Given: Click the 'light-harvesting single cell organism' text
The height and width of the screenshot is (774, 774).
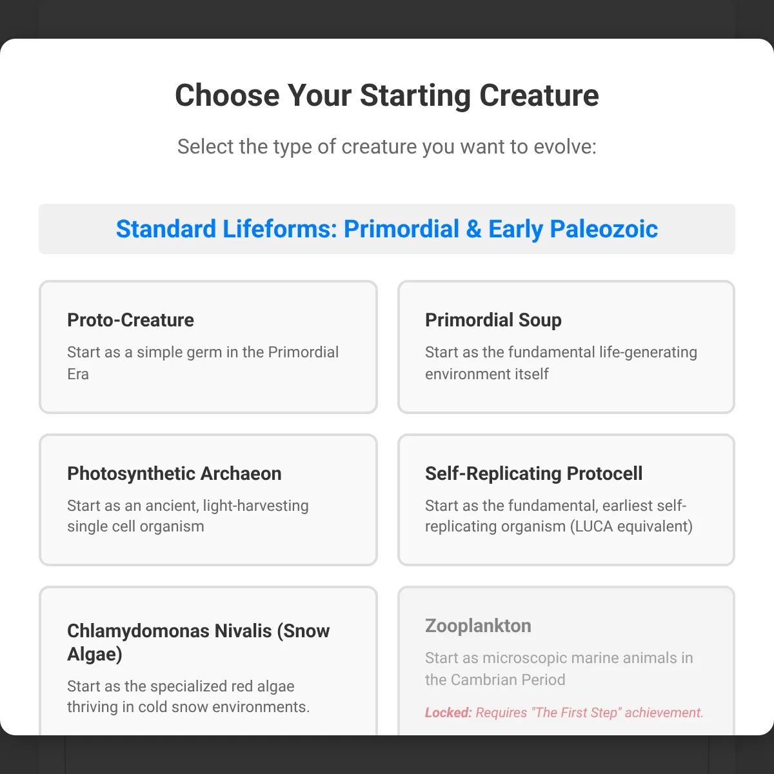Looking at the screenshot, I should coord(188,516).
